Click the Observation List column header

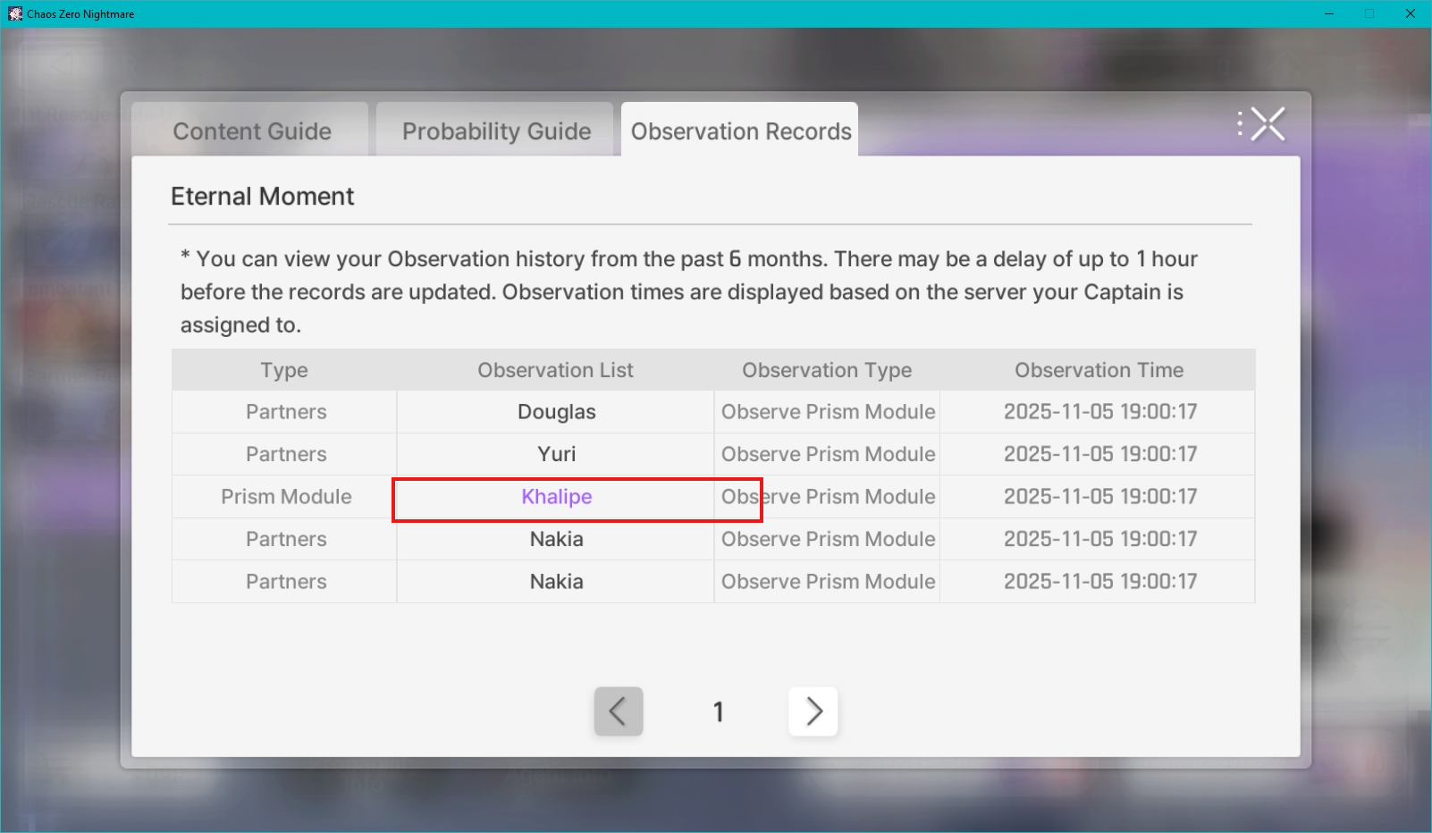click(555, 370)
